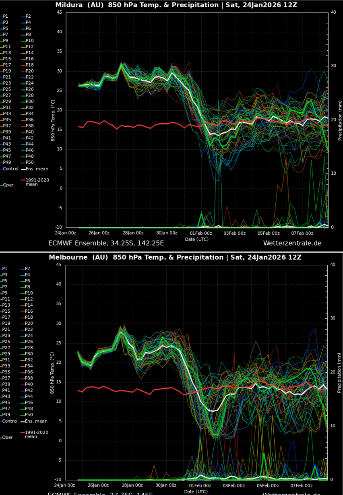
Task: Click the Oper legend marker in Mildura chart
Action: click(2, 186)
